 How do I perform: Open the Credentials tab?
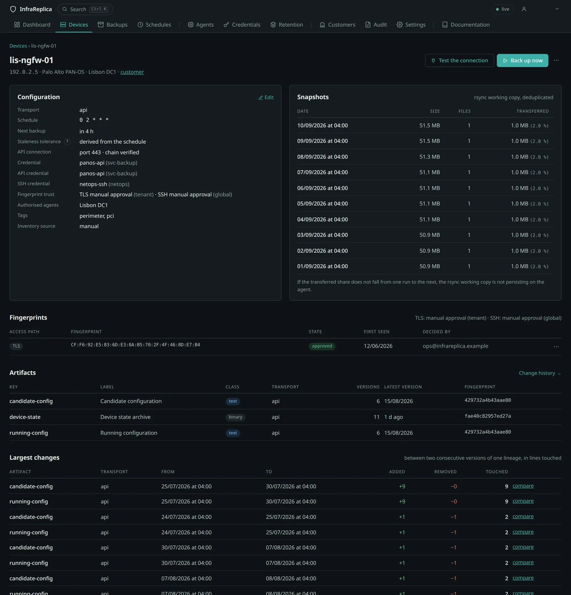(242, 25)
